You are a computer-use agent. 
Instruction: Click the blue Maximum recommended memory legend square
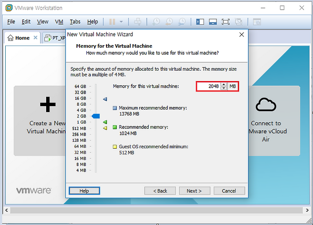pos(115,108)
